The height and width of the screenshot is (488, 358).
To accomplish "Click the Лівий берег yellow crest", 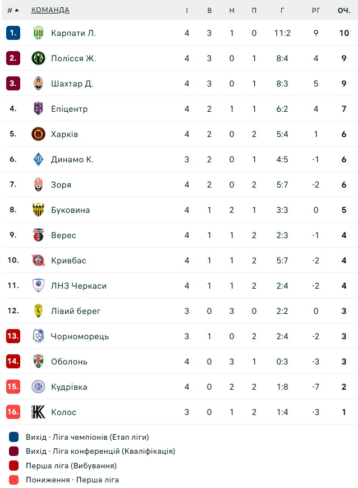I will pos(38,311).
